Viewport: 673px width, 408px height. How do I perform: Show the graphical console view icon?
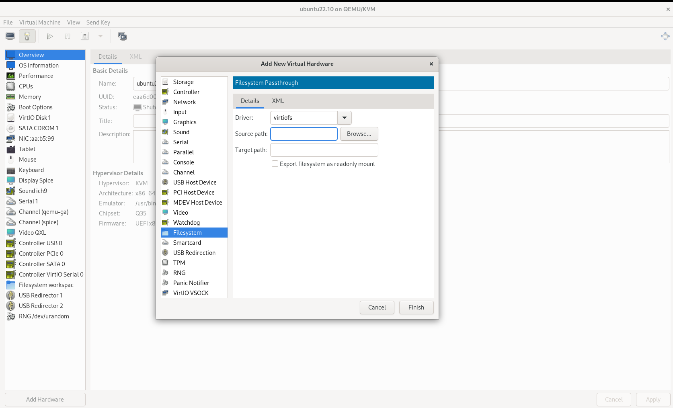click(10, 37)
